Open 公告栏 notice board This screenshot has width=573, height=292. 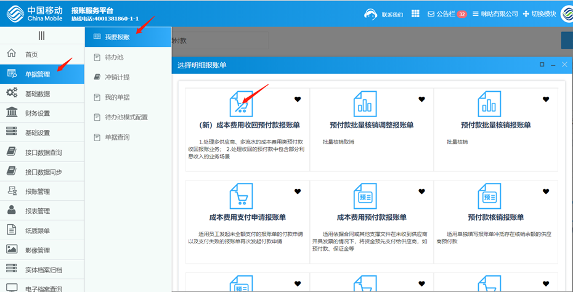click(441, 14)
